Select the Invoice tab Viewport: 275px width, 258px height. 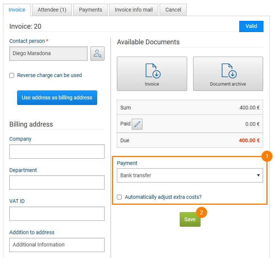[17, 10]
